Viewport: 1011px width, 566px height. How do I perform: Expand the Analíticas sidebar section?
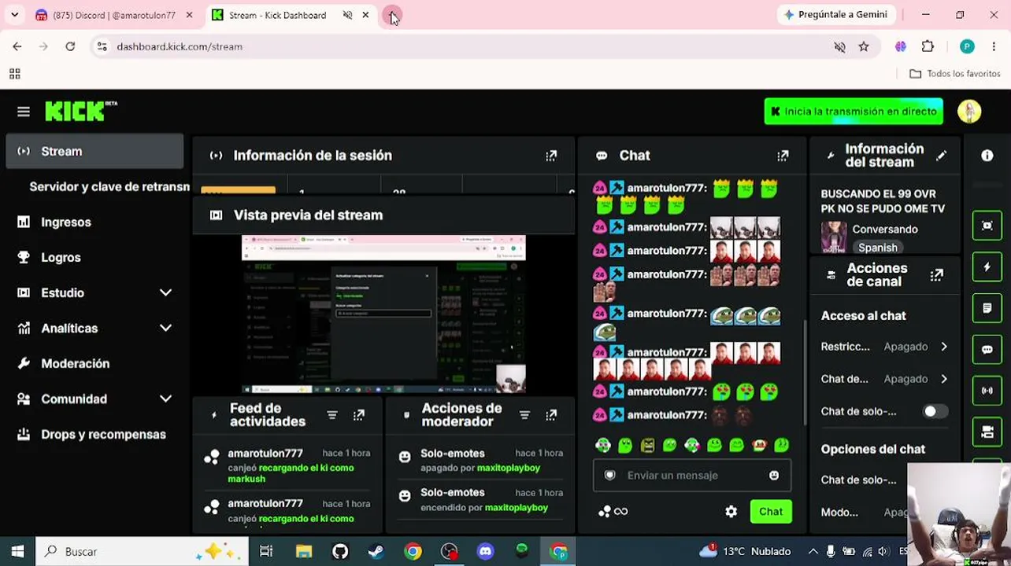tap(165, 329)
